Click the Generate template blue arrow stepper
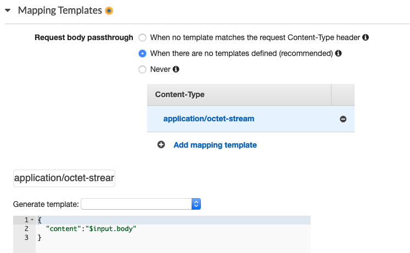The width and height of the screenshot is (410, 253). (196, 204)
